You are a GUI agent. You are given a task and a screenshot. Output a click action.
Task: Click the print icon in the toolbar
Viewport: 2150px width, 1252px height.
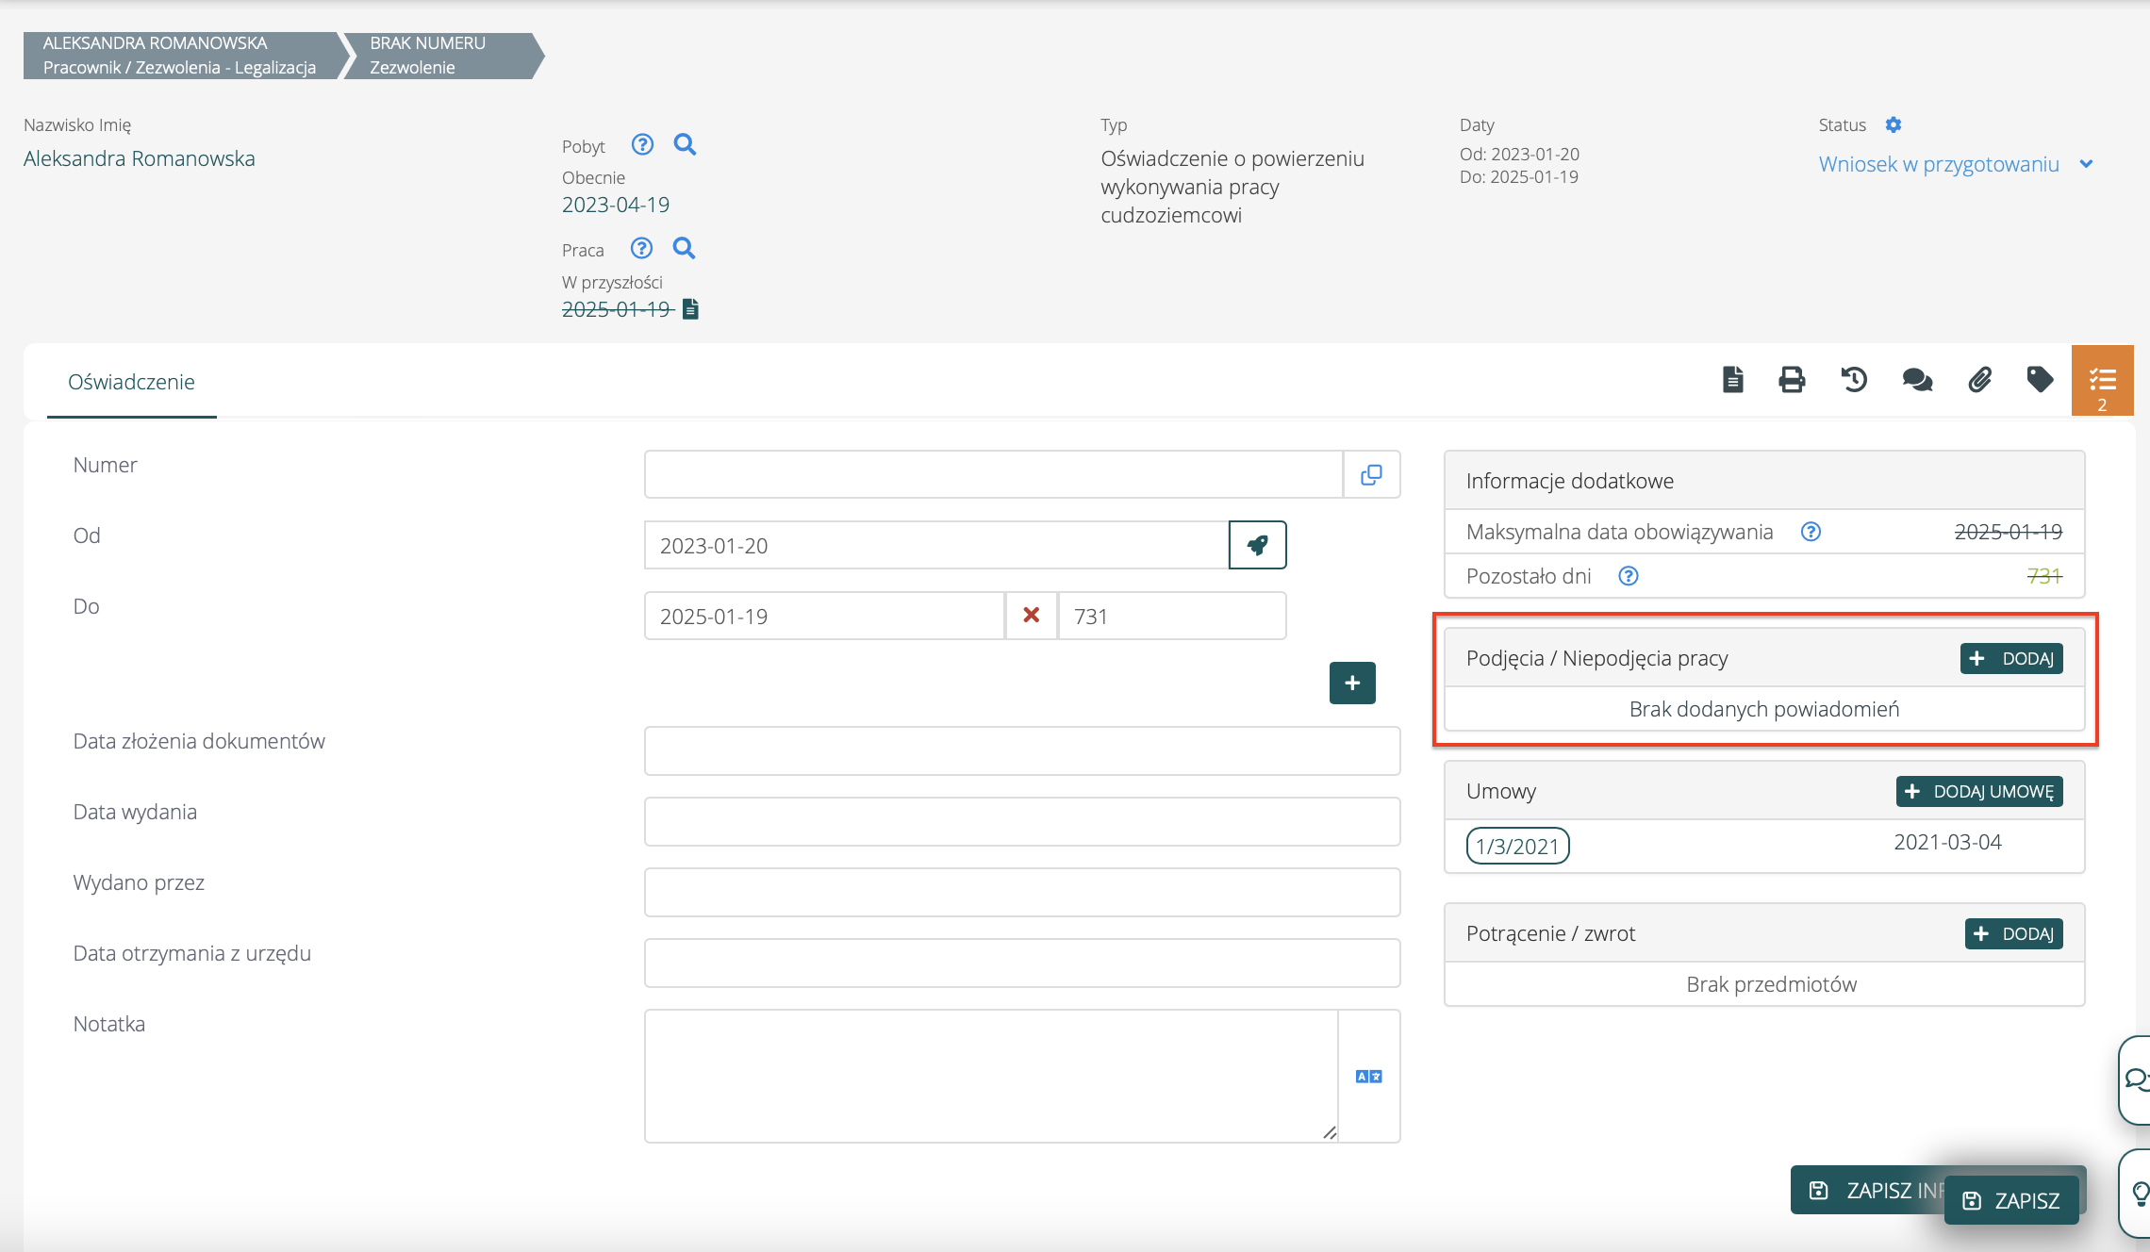[x=1792, y=380]
